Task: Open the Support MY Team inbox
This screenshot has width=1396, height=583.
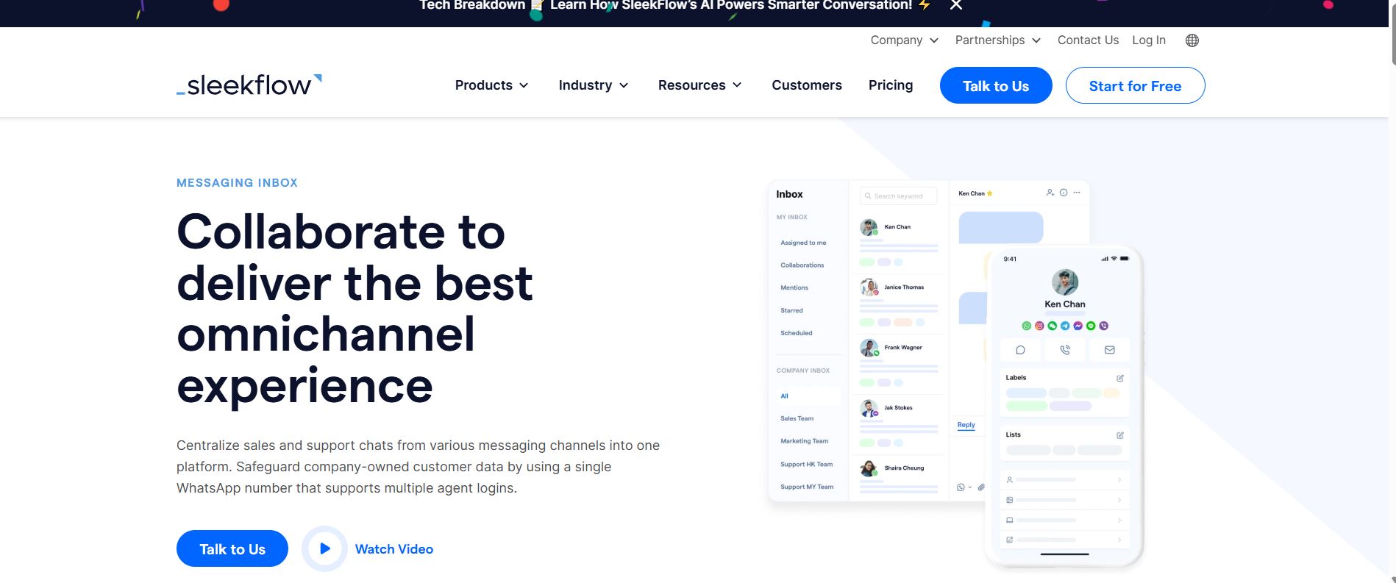Action: point(807,487)
